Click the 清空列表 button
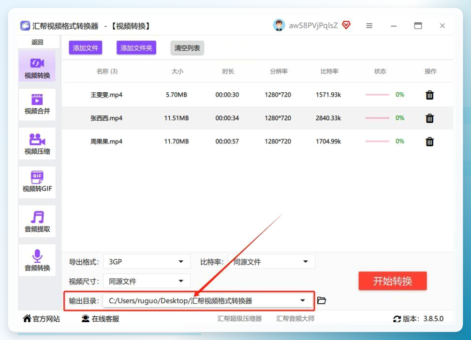 187,48
